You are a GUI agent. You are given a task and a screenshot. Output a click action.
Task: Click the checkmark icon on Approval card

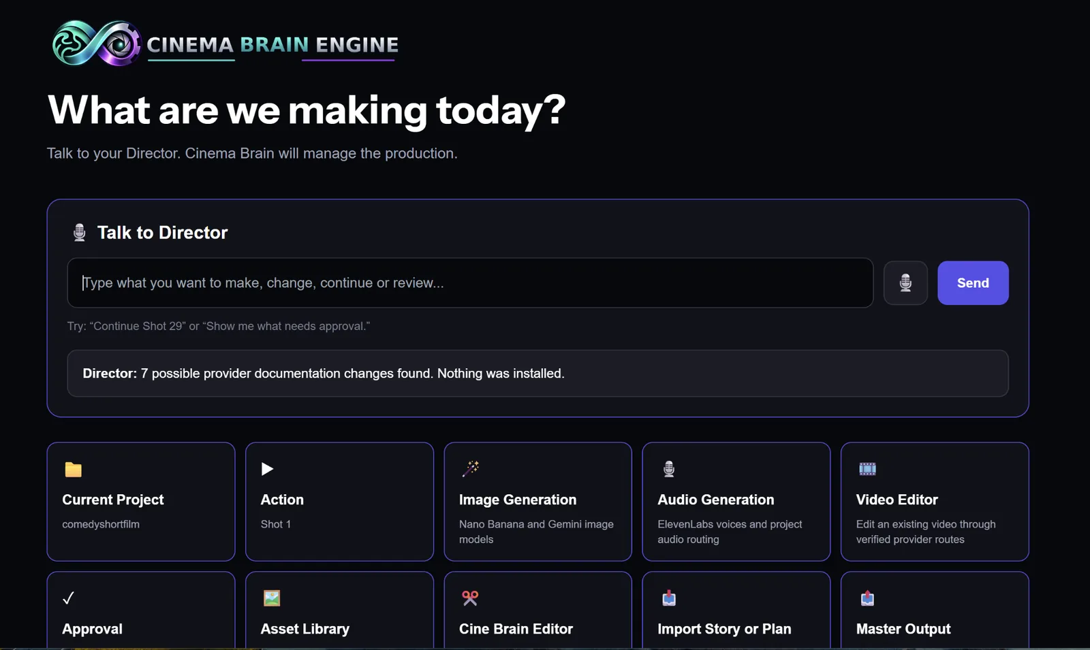coord(68,598)
